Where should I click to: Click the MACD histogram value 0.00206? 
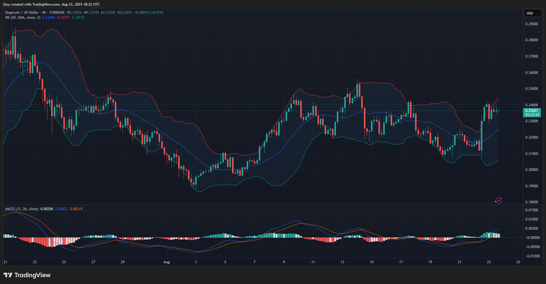point(47,209)
